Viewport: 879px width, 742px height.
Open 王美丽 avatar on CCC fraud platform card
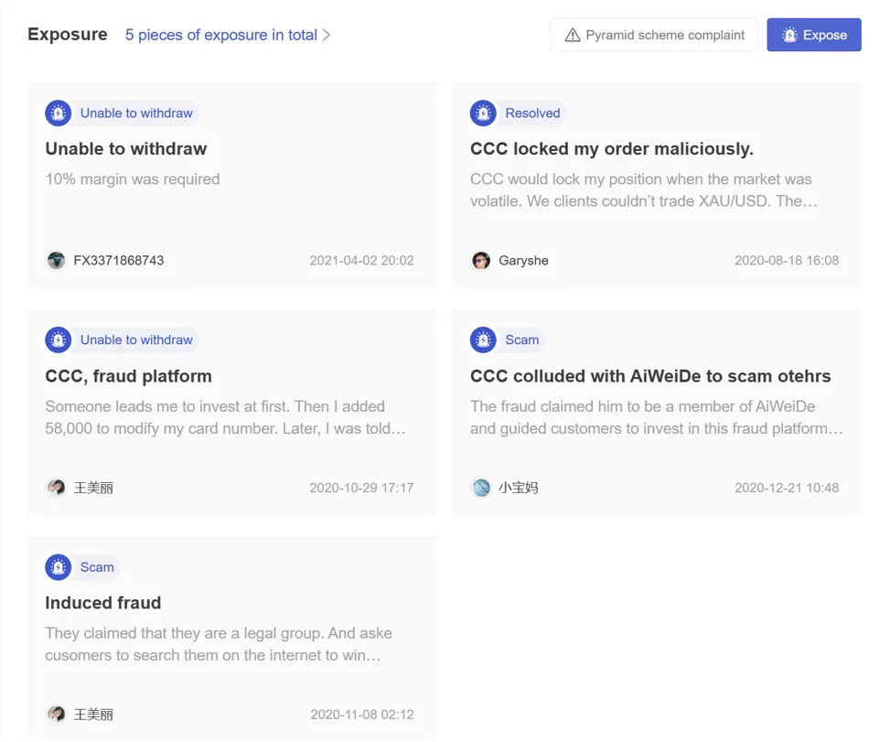[56, 488]
